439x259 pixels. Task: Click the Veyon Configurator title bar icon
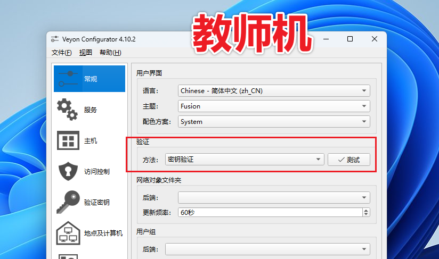tap(55, 39)
